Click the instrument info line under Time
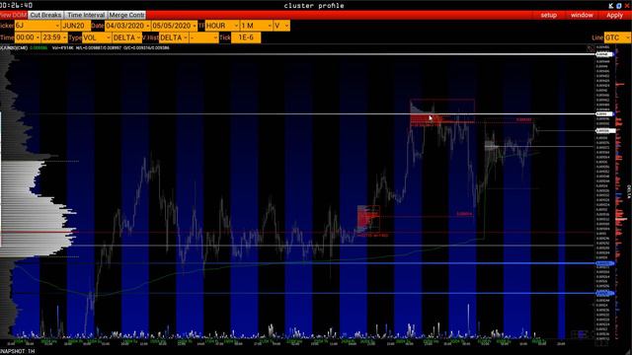This screenshot has width=632, height=355. click(85, 48)
